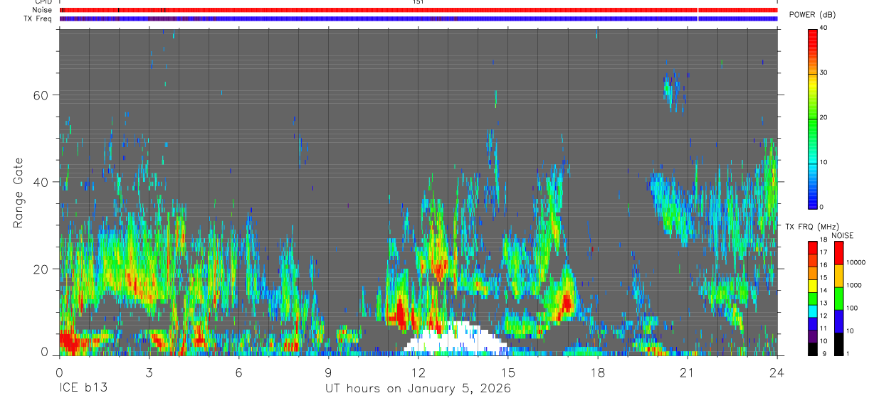The image size is (874, 403).
Task: Click the TX FRQ 17 label
Action: tap(823, 254)
